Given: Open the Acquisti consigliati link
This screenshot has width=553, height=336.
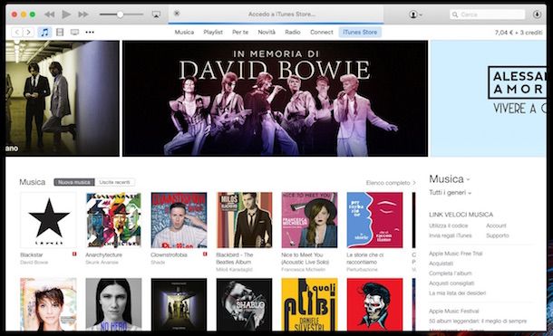Looking at the screenshot, I should point(451,283).
